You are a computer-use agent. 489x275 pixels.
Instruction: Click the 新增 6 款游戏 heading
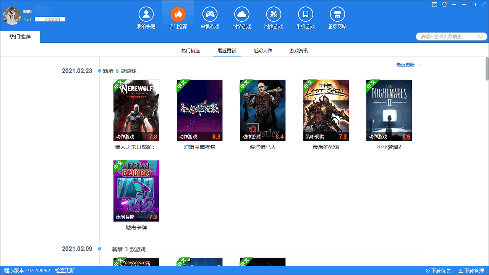pyautogui.click(x=120, y=71)
